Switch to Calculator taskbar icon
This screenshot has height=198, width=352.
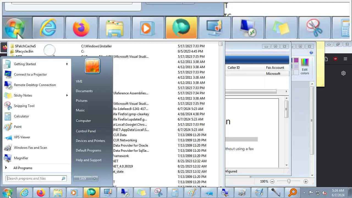click(175, 193)
